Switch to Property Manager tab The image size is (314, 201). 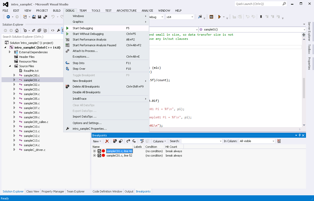point(53,191)
